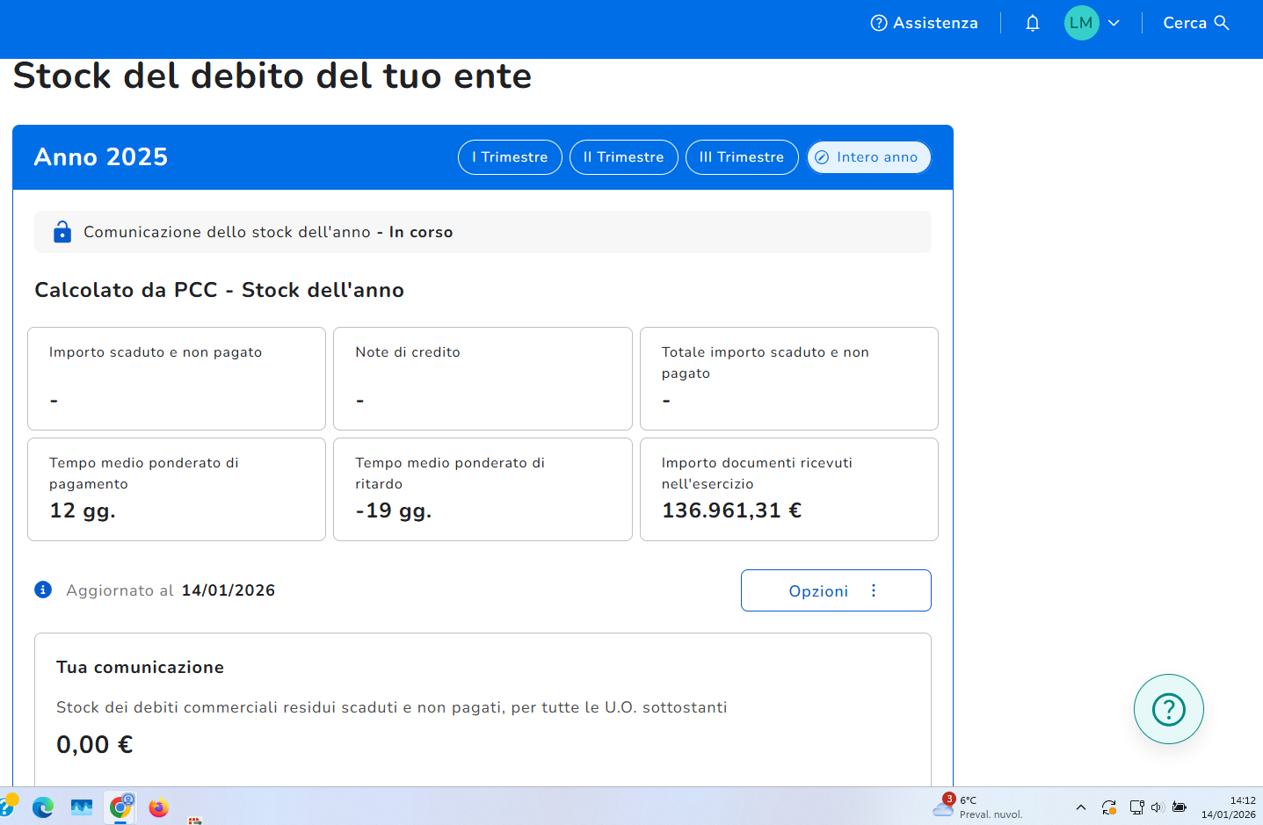The width and height of the screenshot is (1263, 825).
Task: Expand the user account dropdown chevron
Action: (1114, 23)
